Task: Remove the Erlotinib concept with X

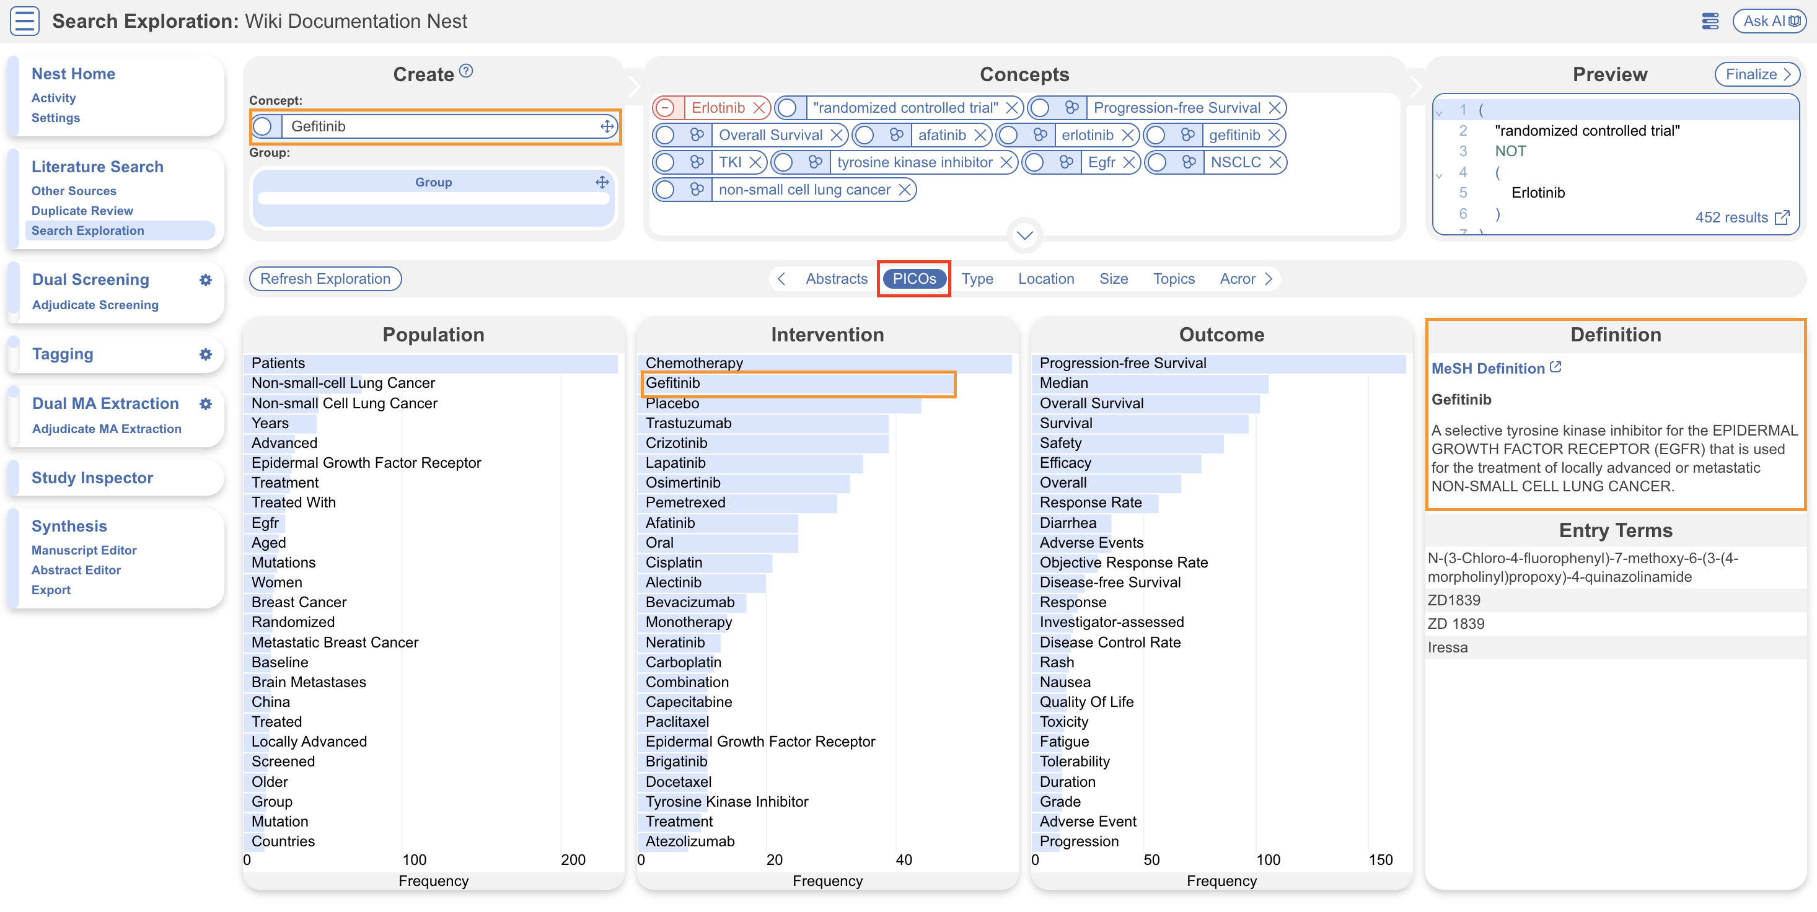Action: tap(759, 108)
